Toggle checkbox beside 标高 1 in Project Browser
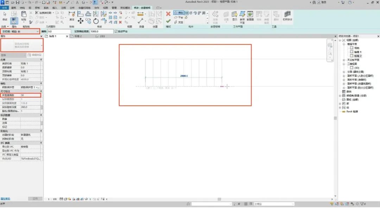 [351, 52]
